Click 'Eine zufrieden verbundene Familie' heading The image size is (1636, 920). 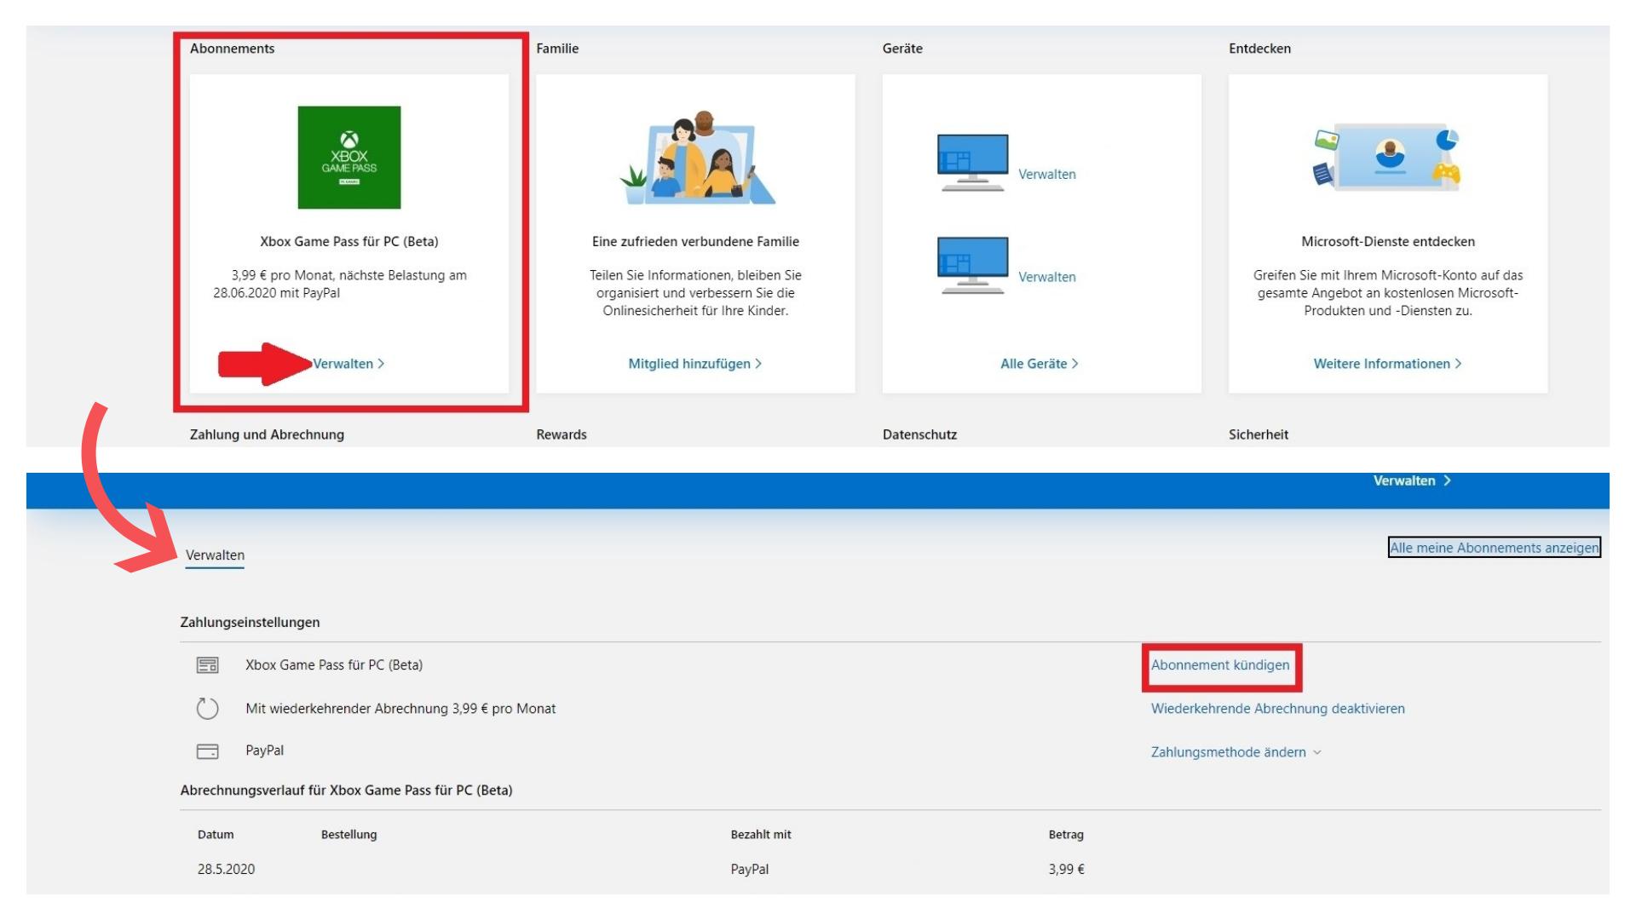tap(695, 242)
